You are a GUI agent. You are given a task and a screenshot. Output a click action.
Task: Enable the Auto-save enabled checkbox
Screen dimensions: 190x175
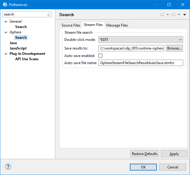[100, 56]
